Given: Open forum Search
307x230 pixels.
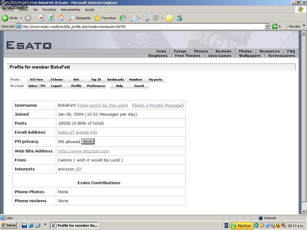Looking at the screenshot, I should pyautogui.click(x=139, y=85).
